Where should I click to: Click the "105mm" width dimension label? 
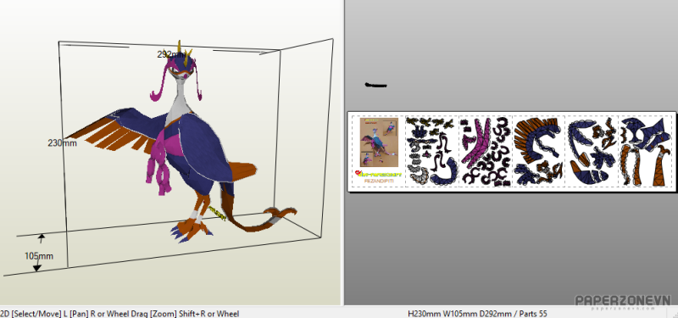(39, 256)
